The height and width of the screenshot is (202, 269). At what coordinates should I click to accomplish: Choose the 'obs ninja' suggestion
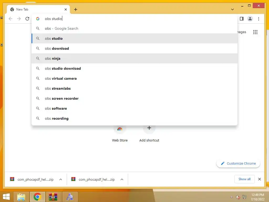click(x=134, y=58)
